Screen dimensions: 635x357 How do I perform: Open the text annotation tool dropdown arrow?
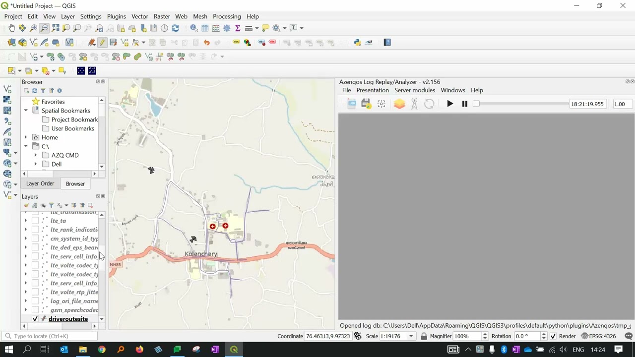pos(302,28)
